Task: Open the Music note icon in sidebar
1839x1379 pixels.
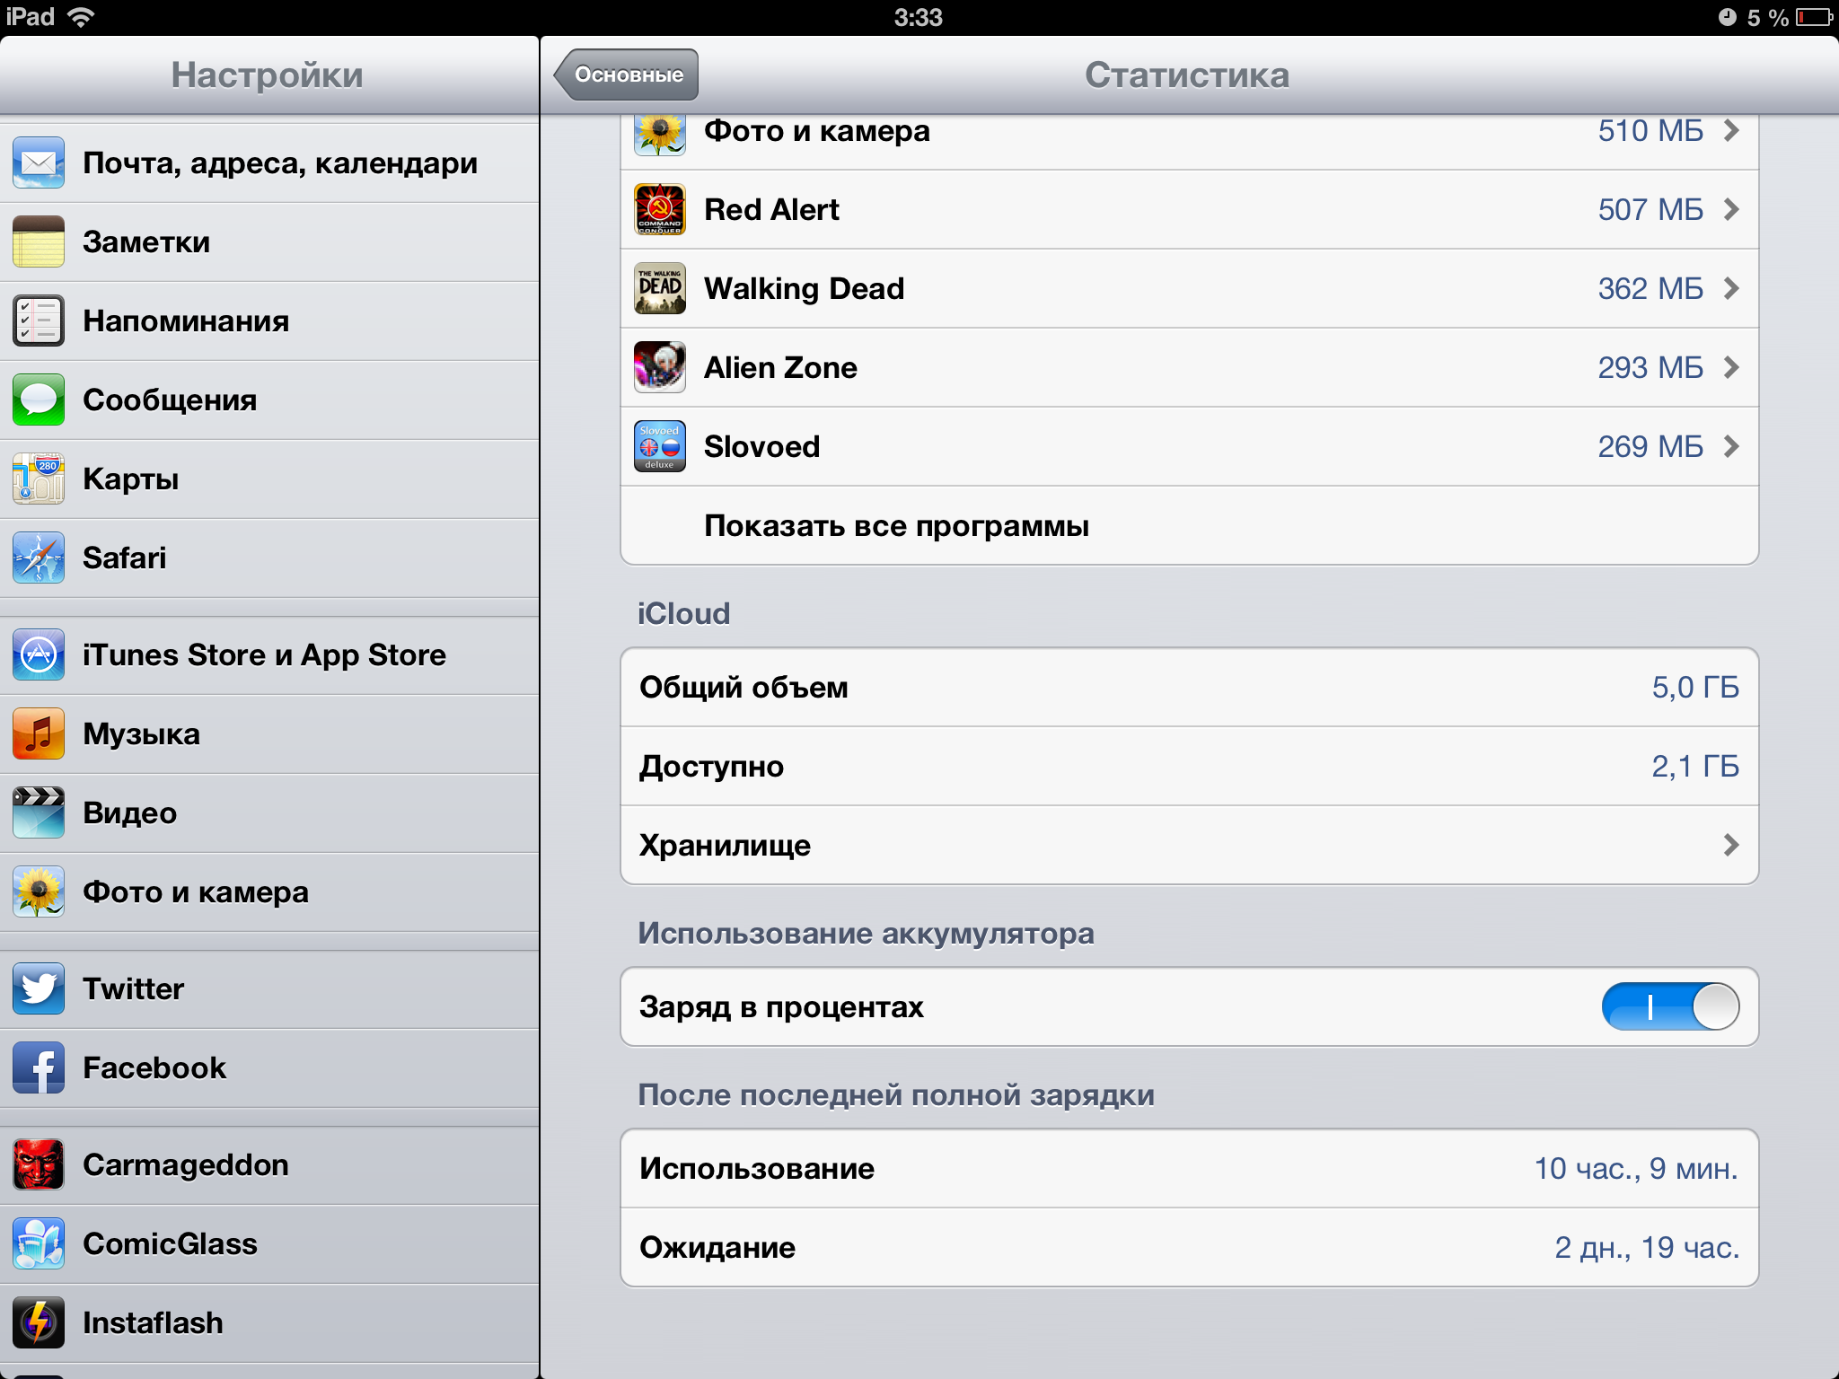Action: [x=39, y=733]
